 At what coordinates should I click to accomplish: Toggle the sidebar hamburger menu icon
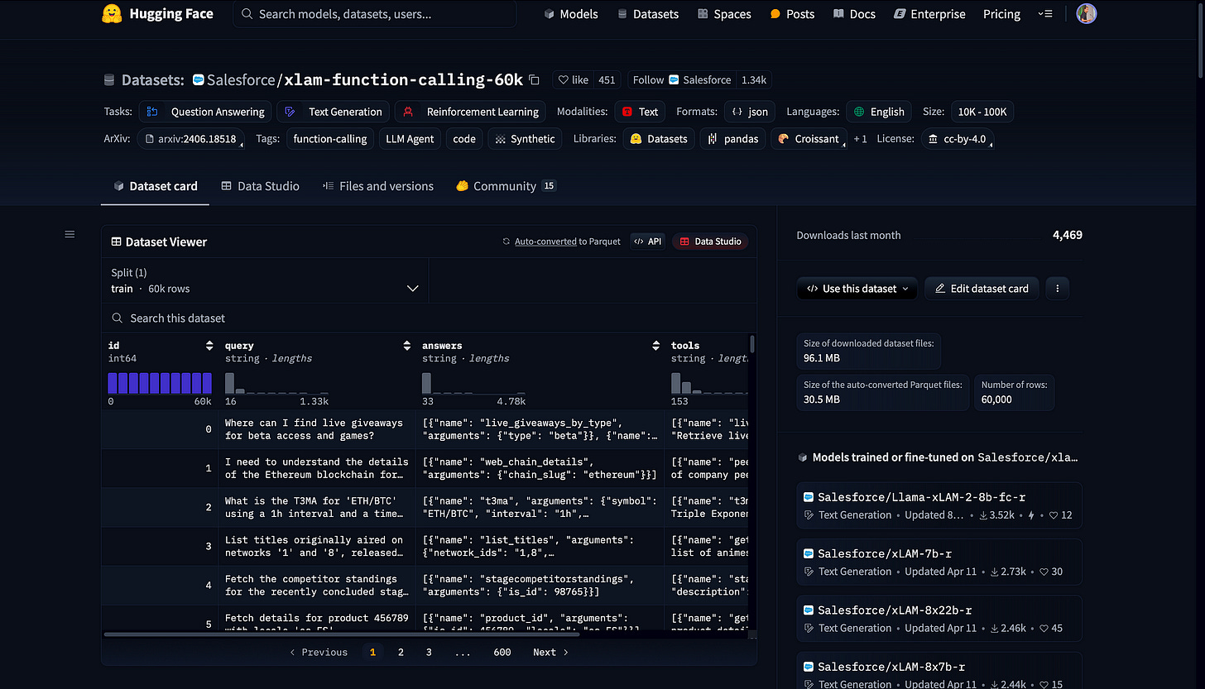[x=70, y=235]
